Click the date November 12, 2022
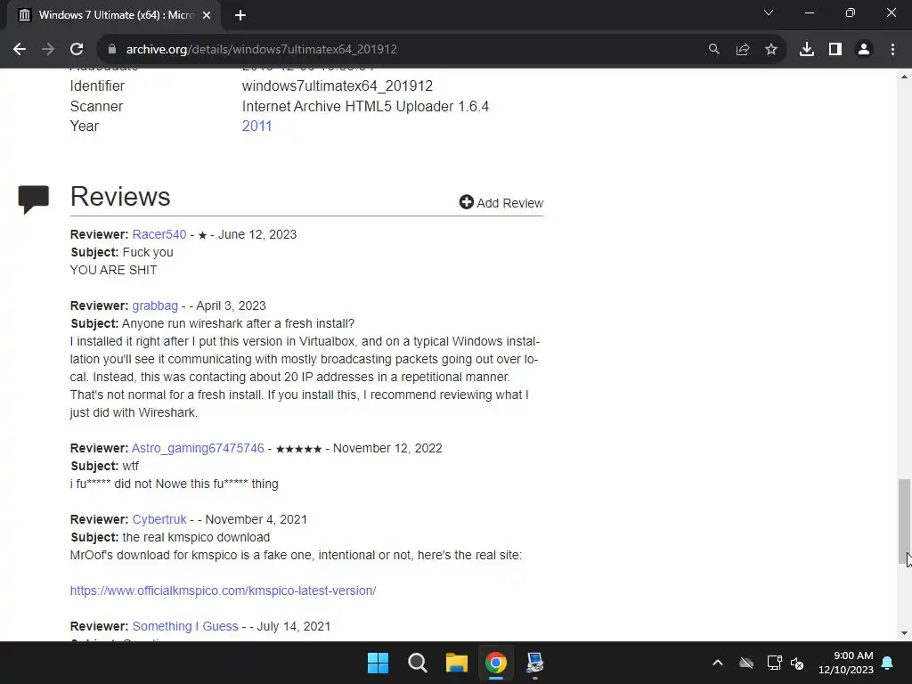 click(x=387, y=449)
